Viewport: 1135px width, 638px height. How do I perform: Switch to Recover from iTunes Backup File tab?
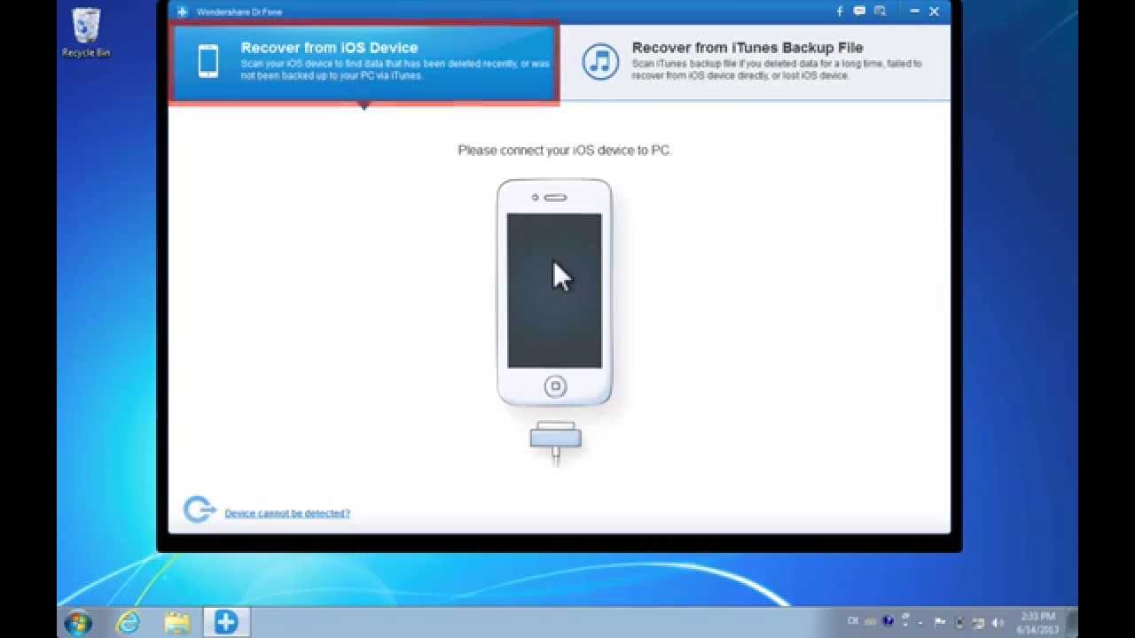[755, 62]
